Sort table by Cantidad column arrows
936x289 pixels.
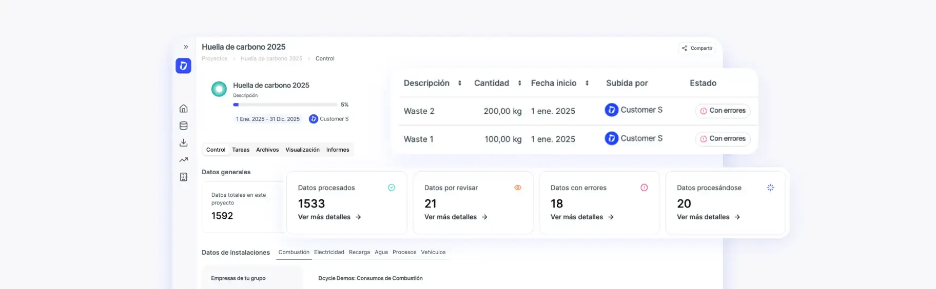(519, 83)
